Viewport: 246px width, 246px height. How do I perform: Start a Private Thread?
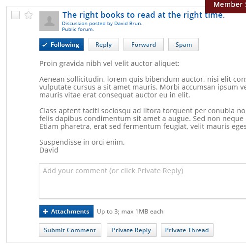tap(187, 230)
